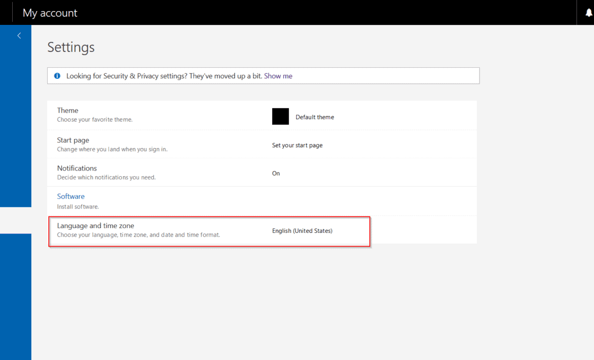Screen dimensions: 594x360
Task: Toggle the Notifications "On" value
Action: [276, 173]
